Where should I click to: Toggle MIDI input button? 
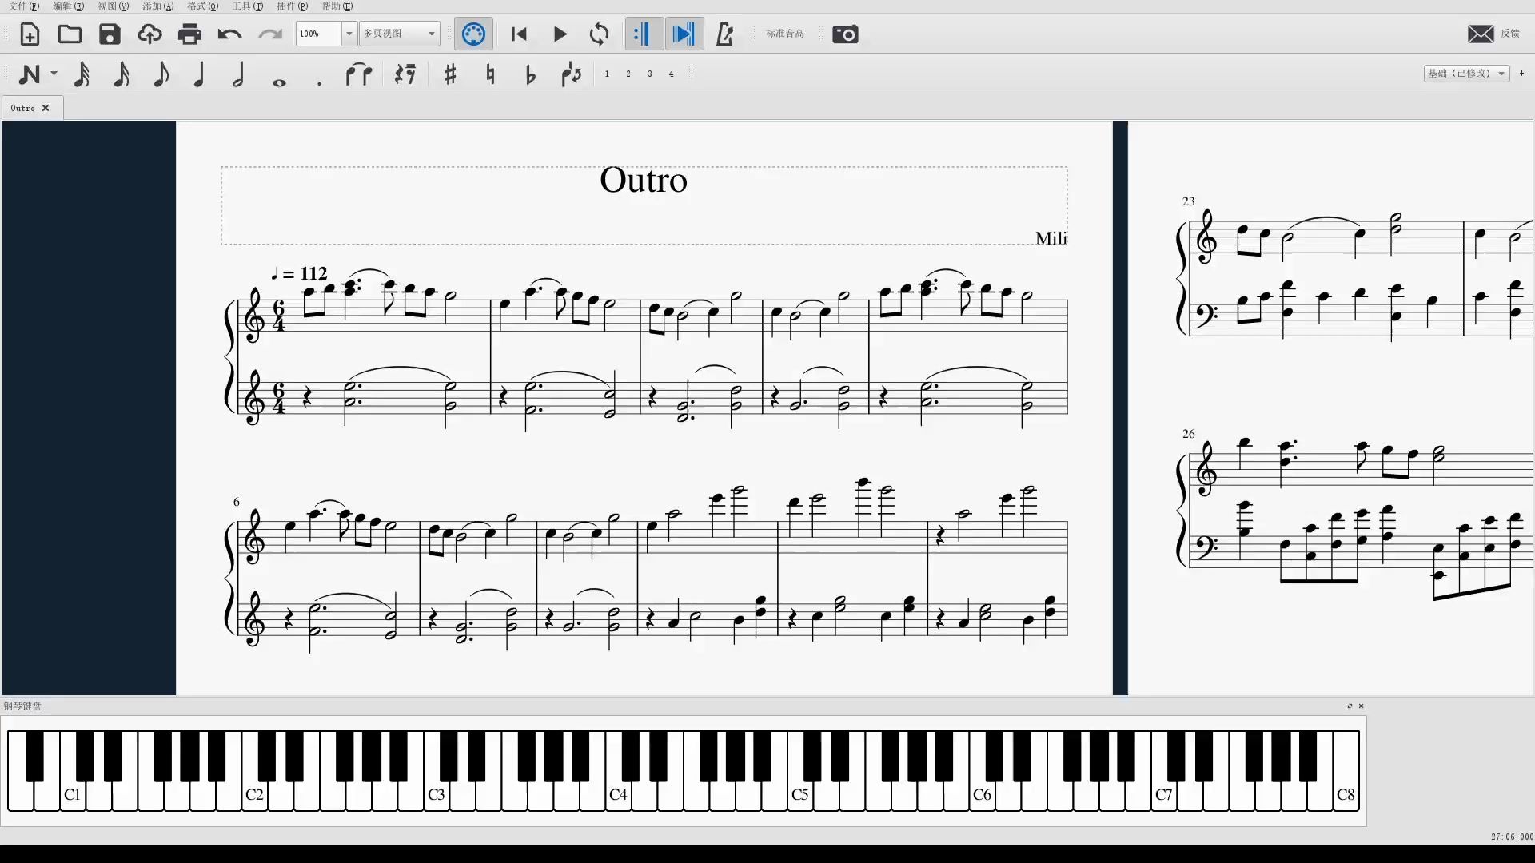coord(473,34)
